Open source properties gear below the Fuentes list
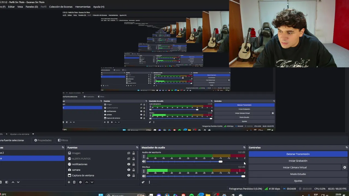Viewport: 349px width, 196px height. tap(80, 182)
